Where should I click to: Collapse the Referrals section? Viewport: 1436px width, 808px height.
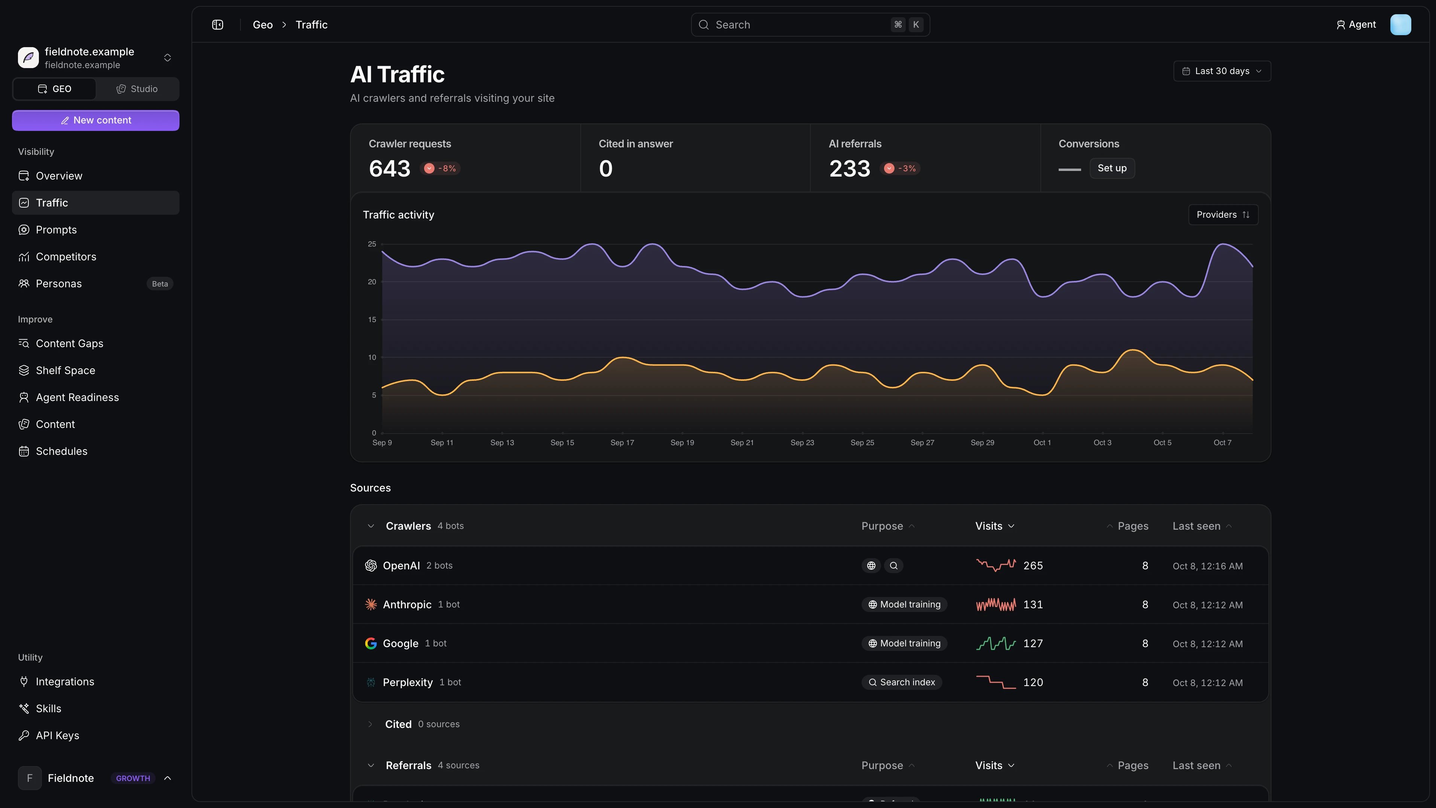[x=371, y=766]
